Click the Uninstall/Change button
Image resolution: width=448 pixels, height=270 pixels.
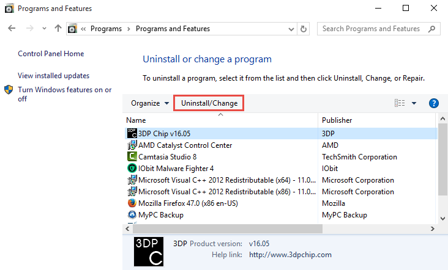(x=209, y=103)
